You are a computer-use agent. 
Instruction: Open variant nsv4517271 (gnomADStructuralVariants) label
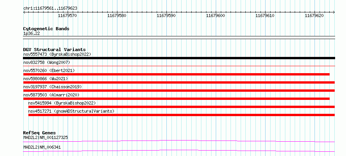71,111
